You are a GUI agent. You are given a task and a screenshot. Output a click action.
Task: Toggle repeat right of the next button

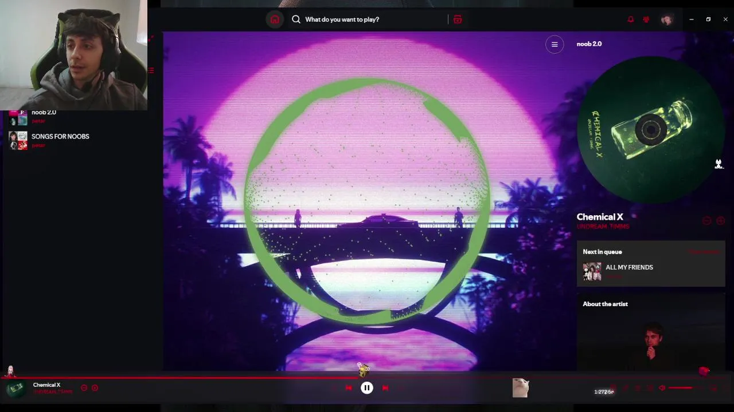(x=401, y=388)
